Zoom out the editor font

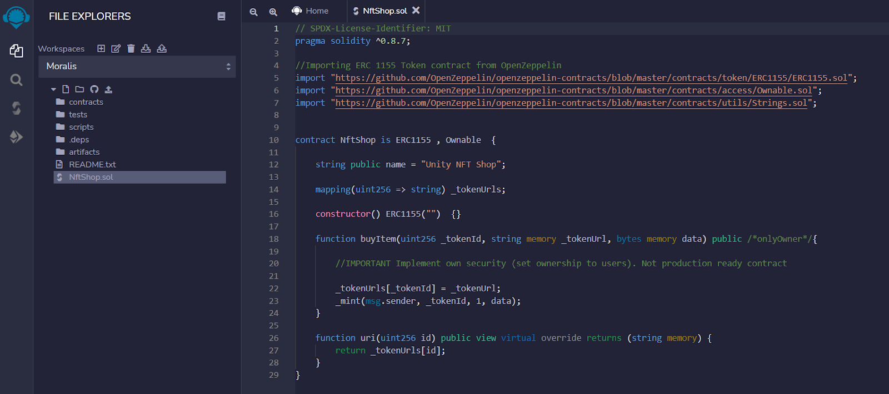tap(253, 12)
